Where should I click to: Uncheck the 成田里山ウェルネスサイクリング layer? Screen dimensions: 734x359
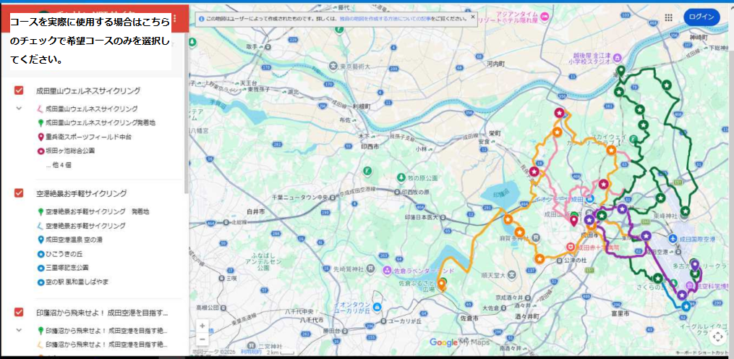pyautogui.click(x=20, y=90)
